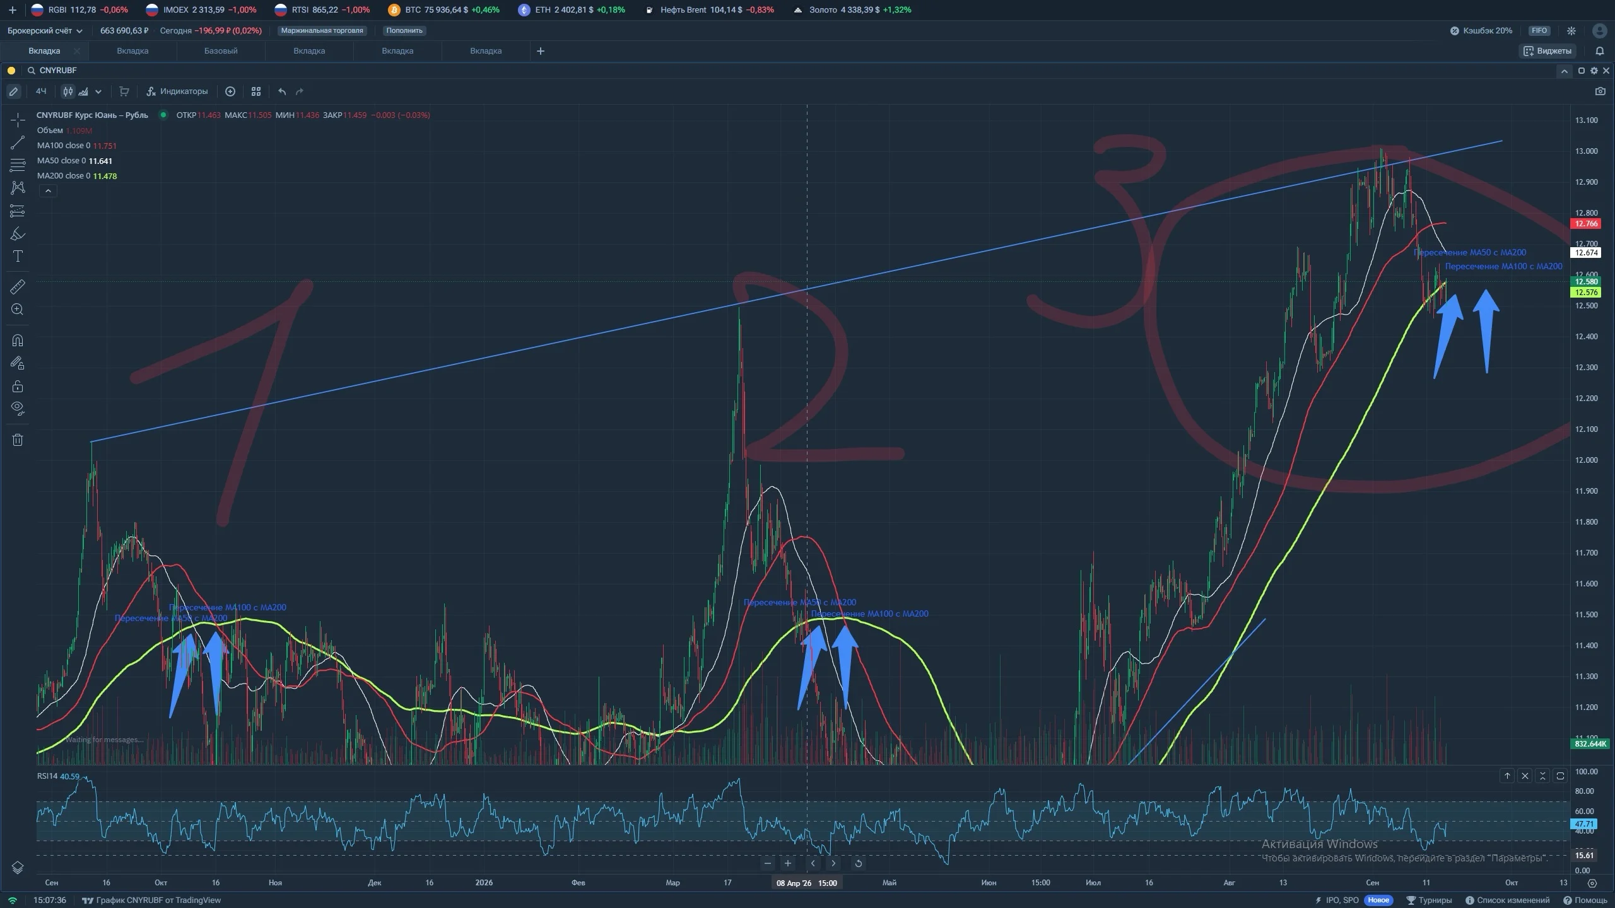Open the forecast and measurement tools
Image resolution: width=1615 pixels, height=908 pixels.
click(18, 211)
